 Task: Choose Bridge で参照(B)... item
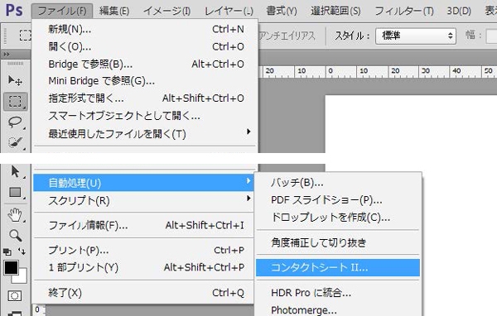click(146, 64)
